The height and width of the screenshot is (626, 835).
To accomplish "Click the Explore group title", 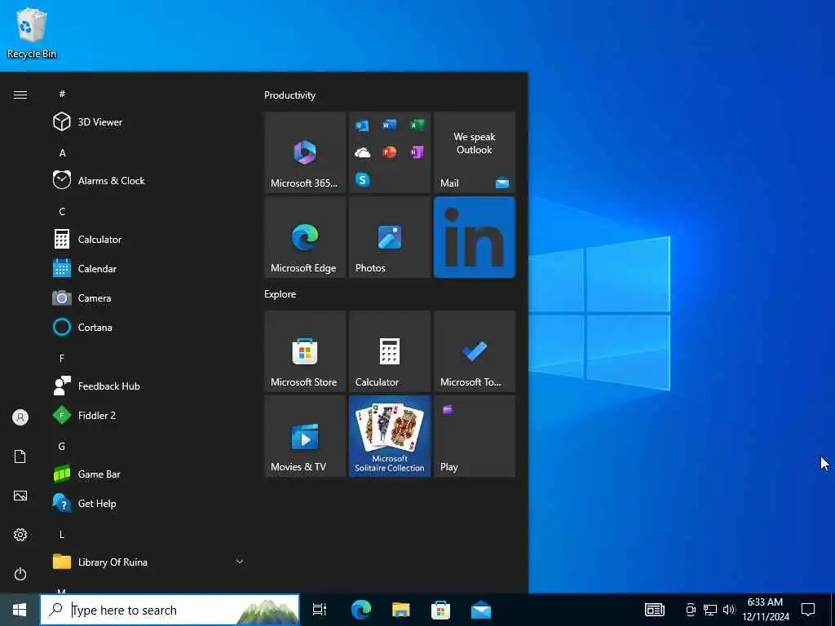I will [x=281, y=293].
